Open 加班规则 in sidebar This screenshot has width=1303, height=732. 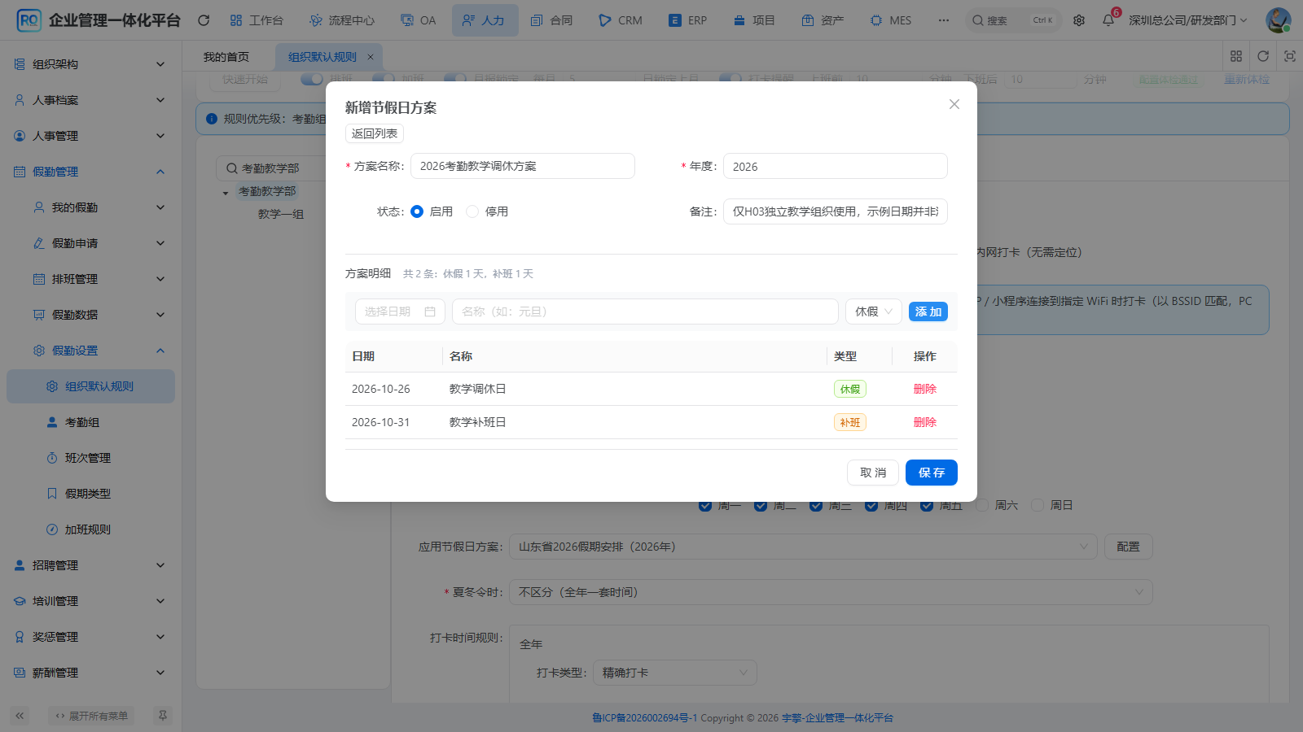(x=90, y=529)
